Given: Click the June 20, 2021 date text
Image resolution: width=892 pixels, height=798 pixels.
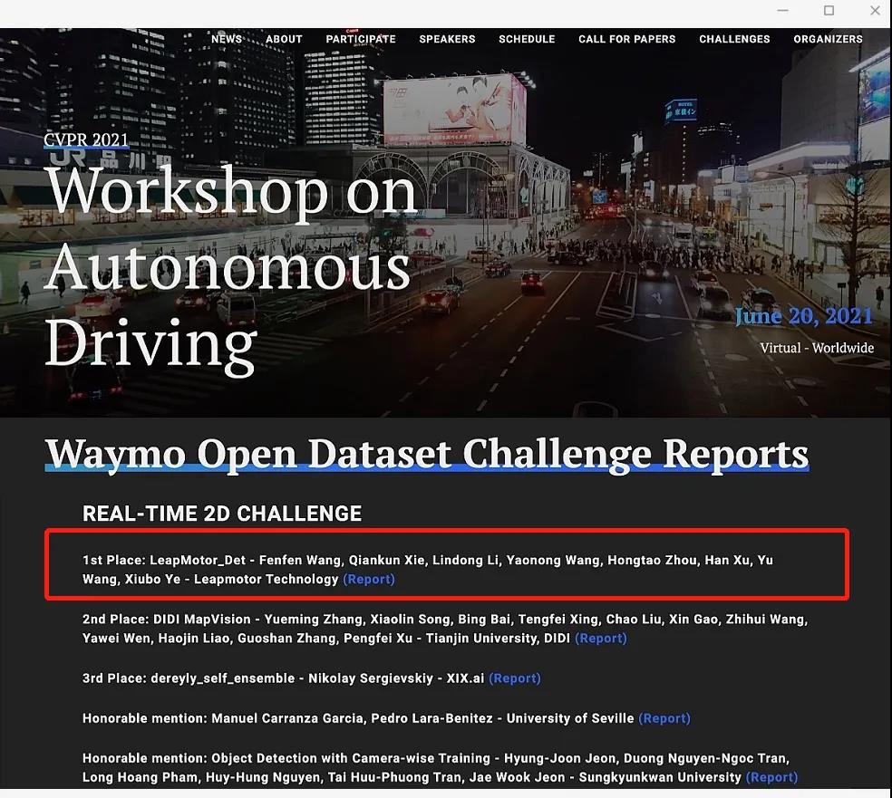Looking at the screenshot, I should coord(804,316).
